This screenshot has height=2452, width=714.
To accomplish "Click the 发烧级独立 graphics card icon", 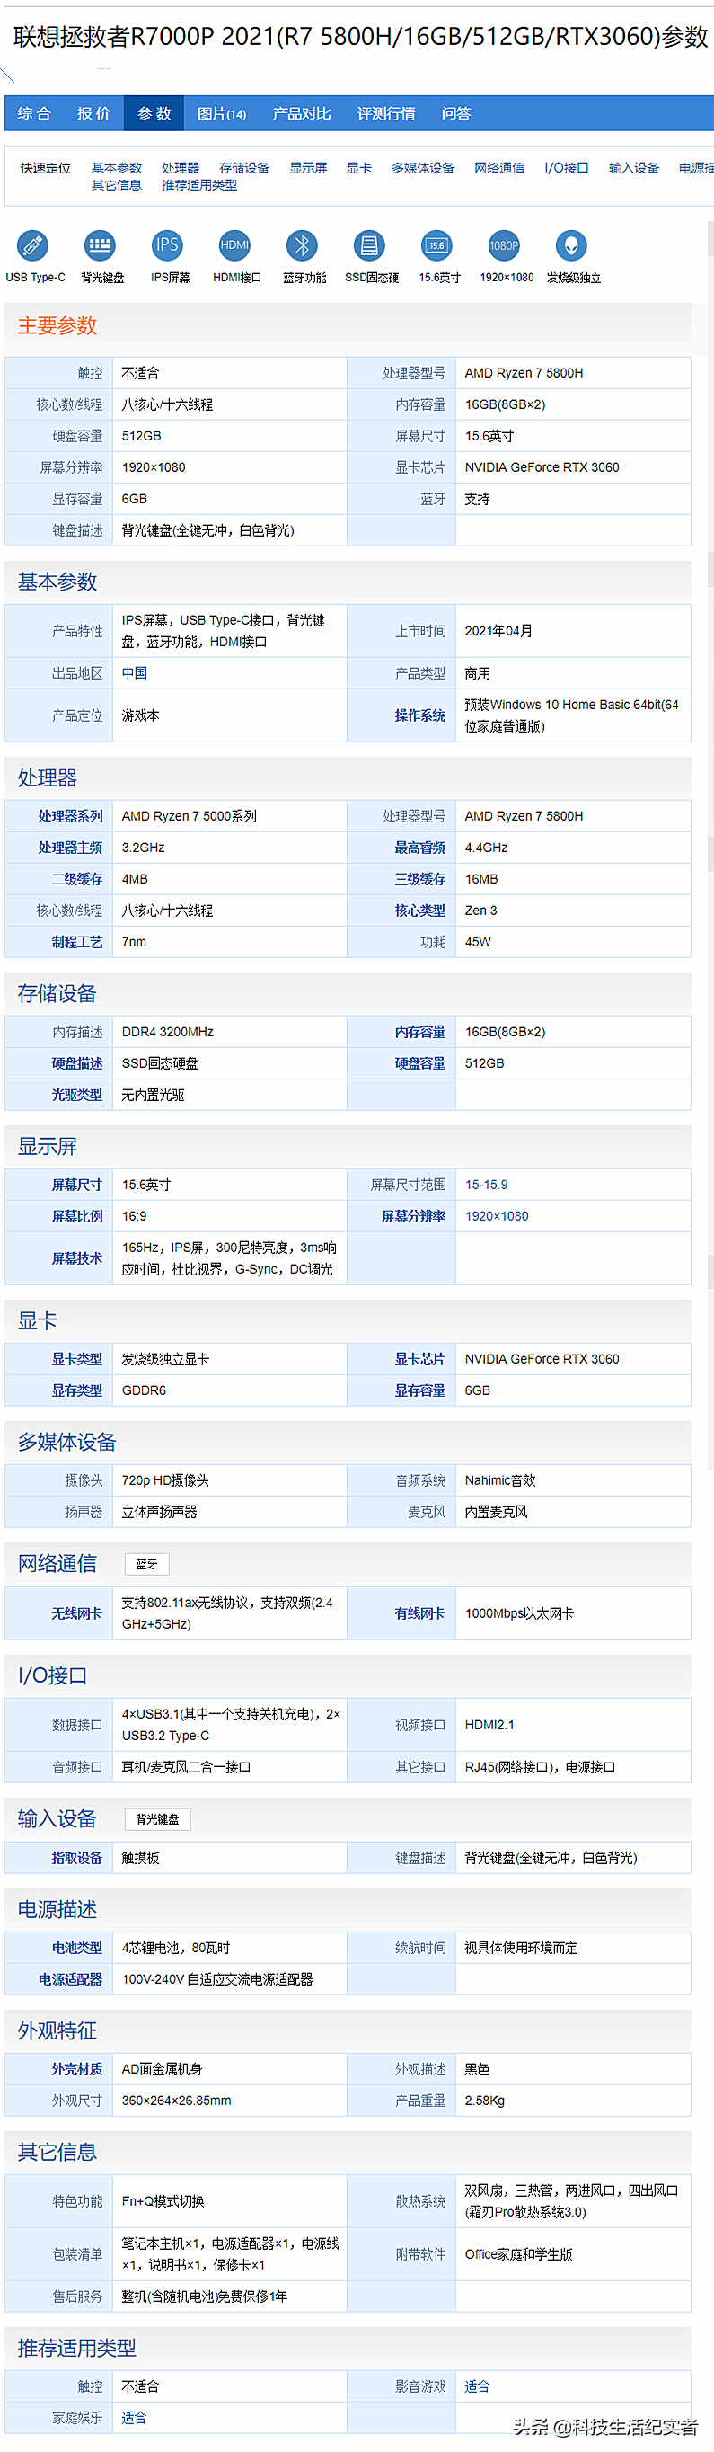I will [x=571, y=245].
